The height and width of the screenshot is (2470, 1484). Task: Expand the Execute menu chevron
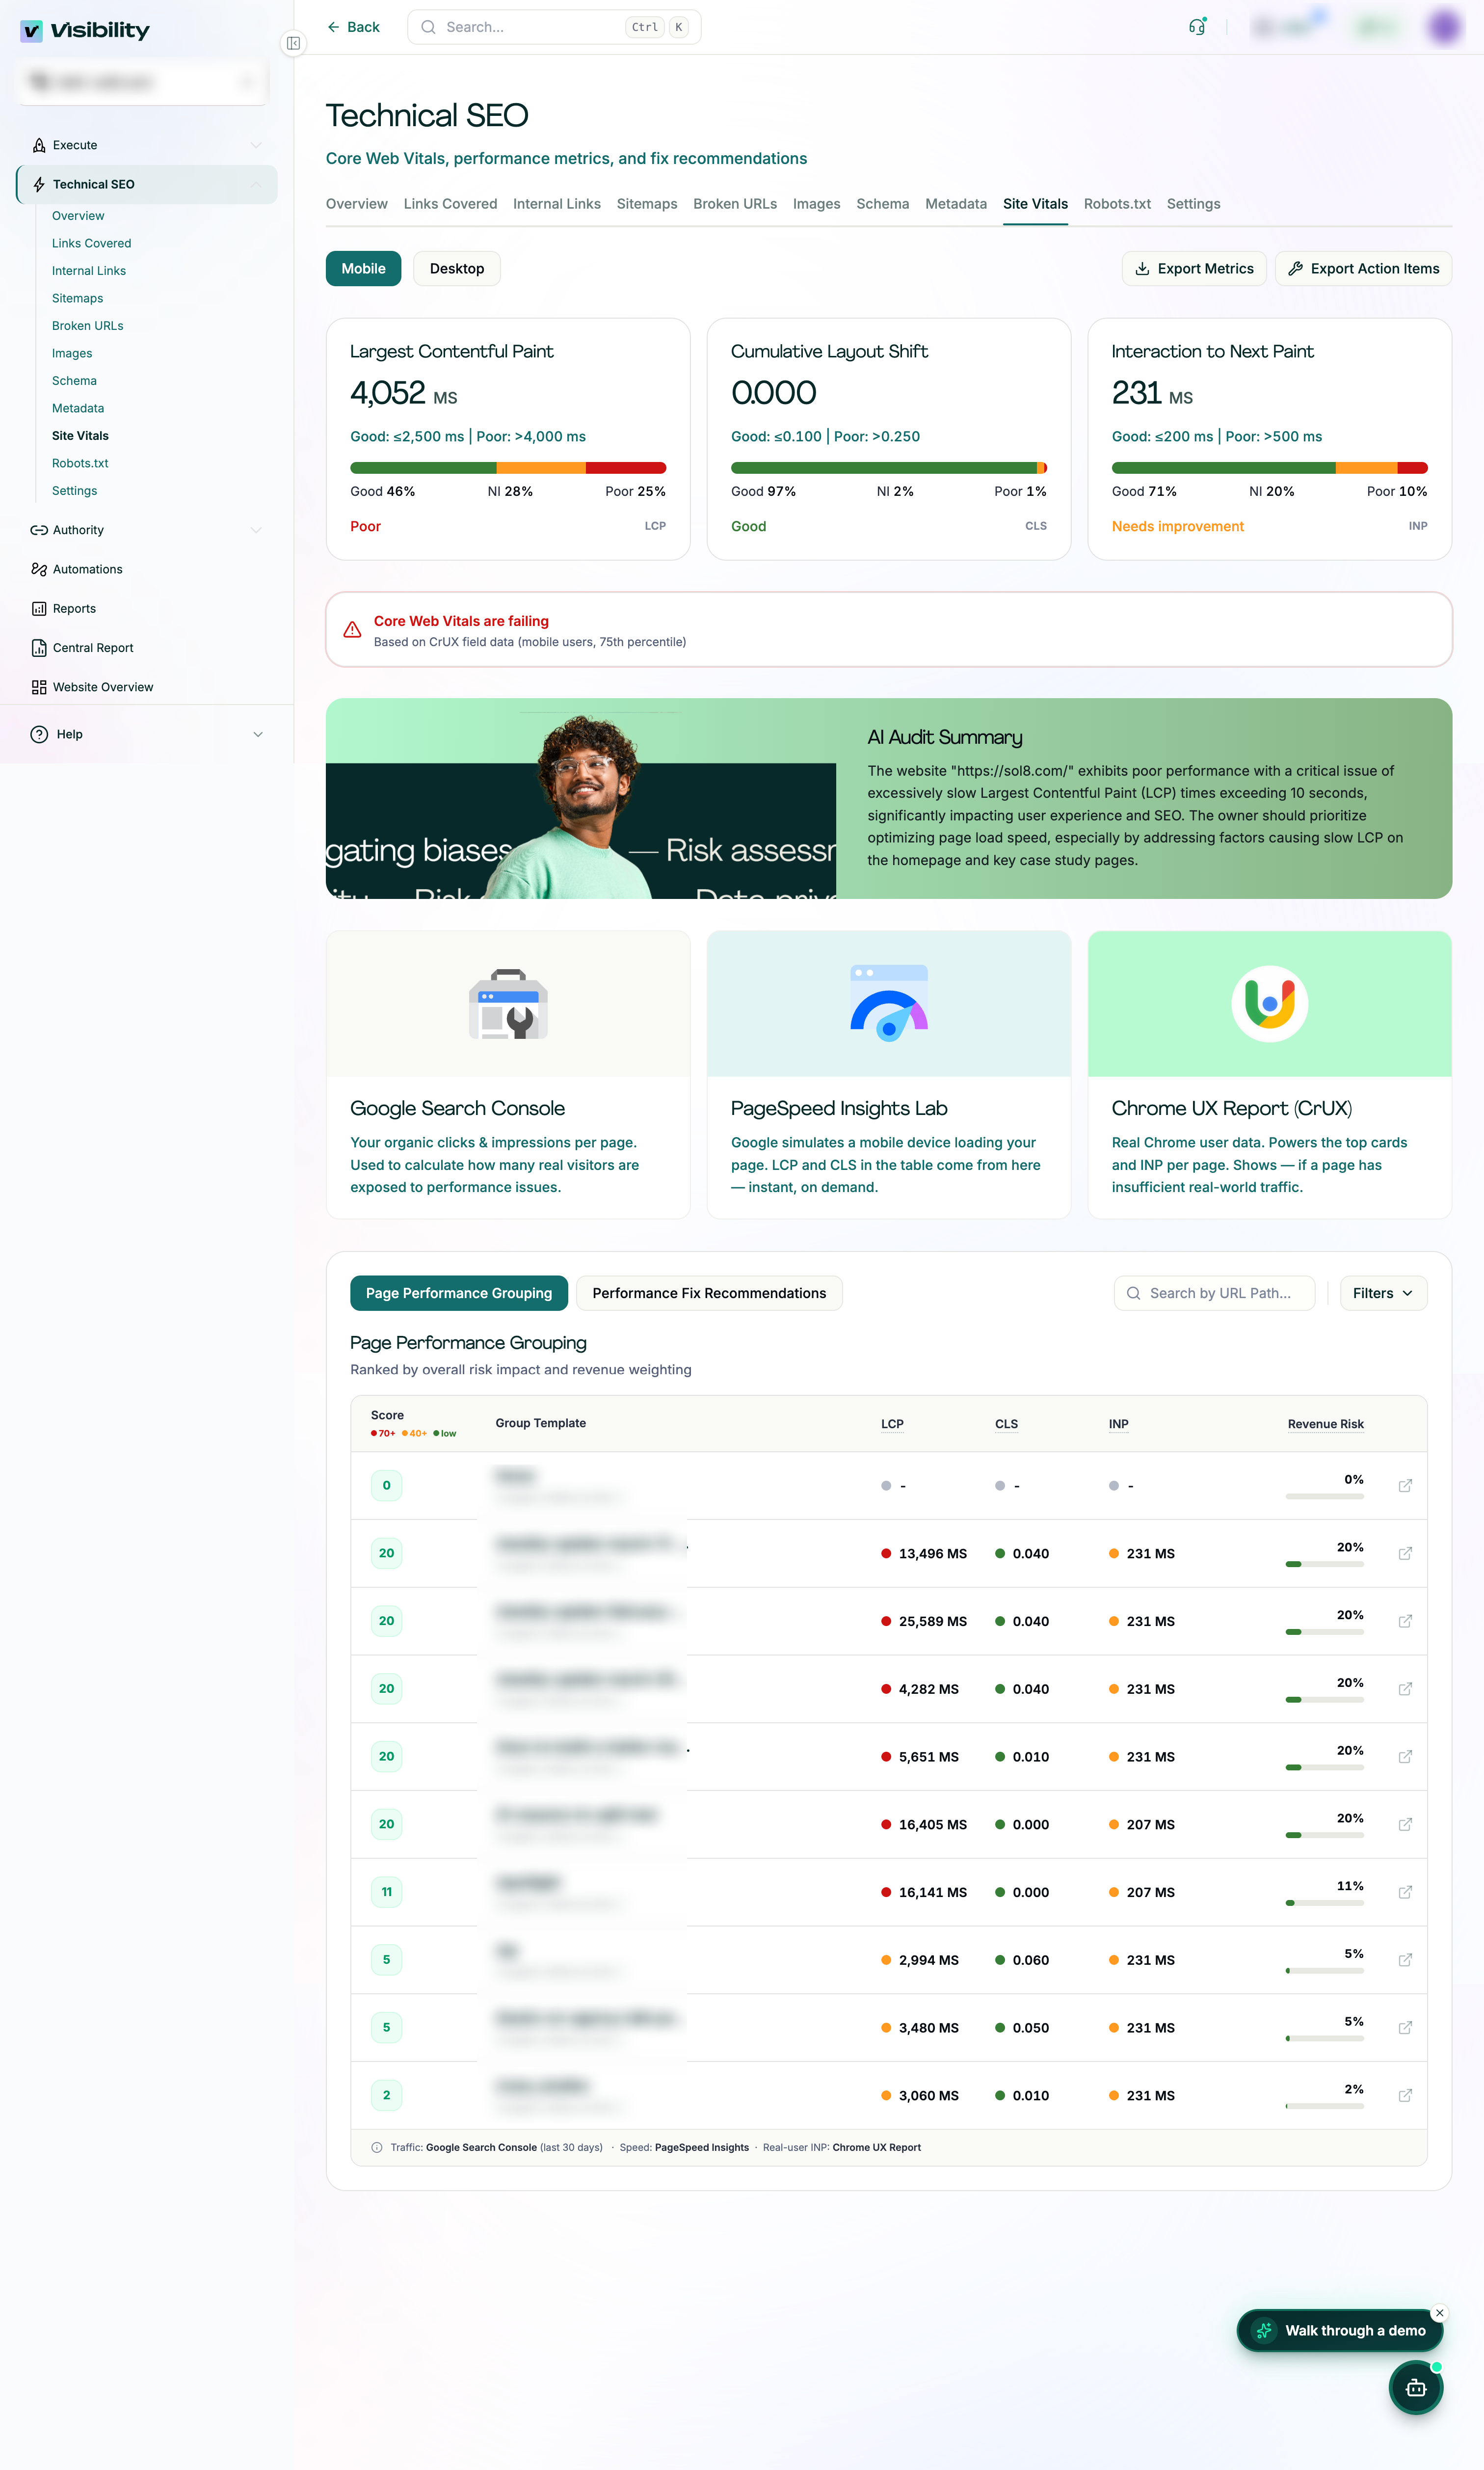(256, 145)
